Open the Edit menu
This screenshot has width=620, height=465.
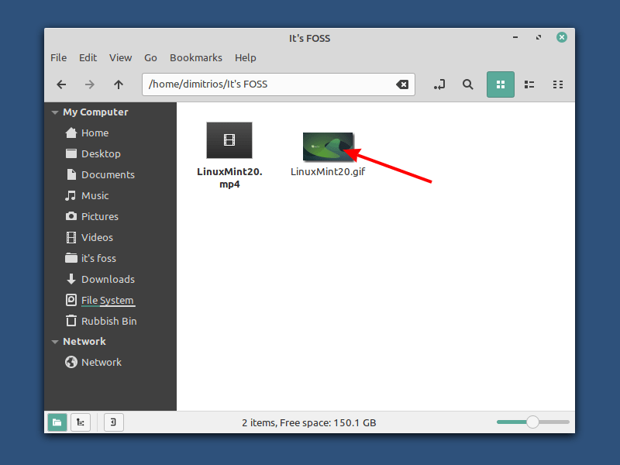pos(88,57)
